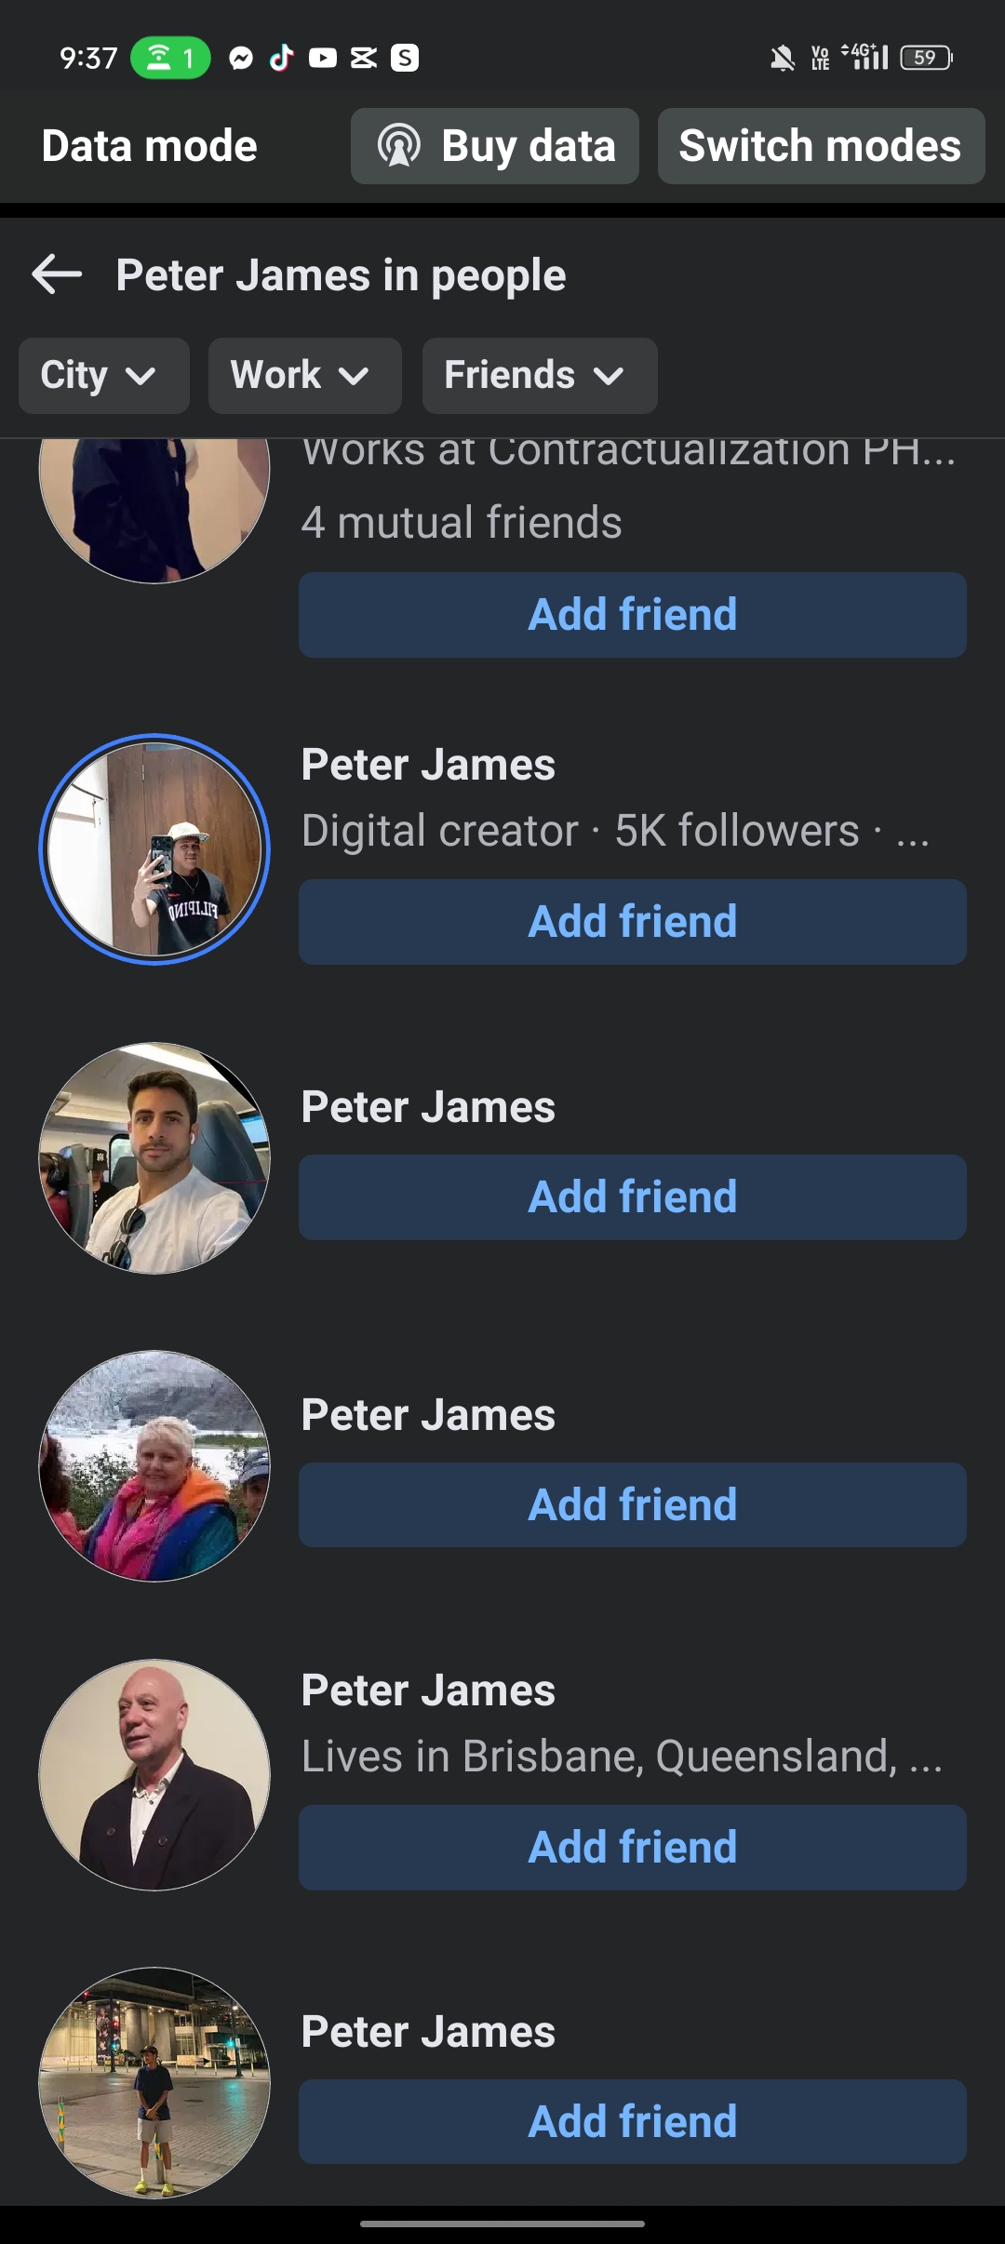Add friend with 4 mutual friends
The width and height of the screenshot is (1005, 2244).
click(632, 615)
